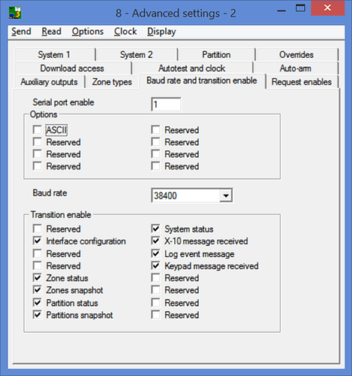Close the Advanced settings window
Image resolution: width=352 pixels, height=376 pixels.
(328, 8)
